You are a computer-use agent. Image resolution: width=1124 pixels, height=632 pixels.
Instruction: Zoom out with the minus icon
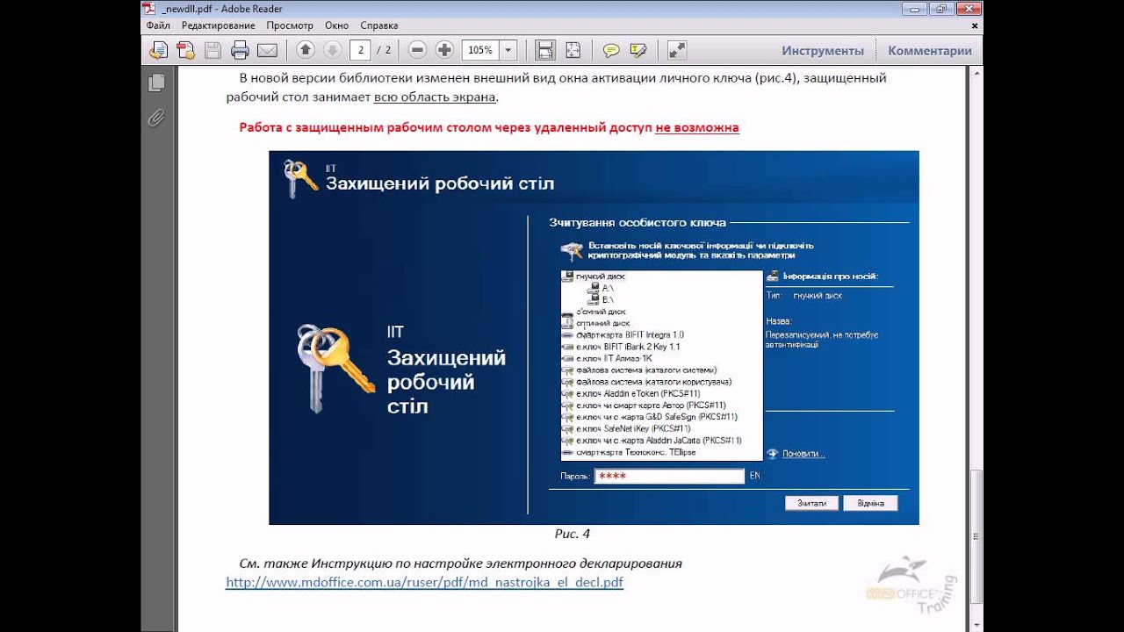click(418, 50)
